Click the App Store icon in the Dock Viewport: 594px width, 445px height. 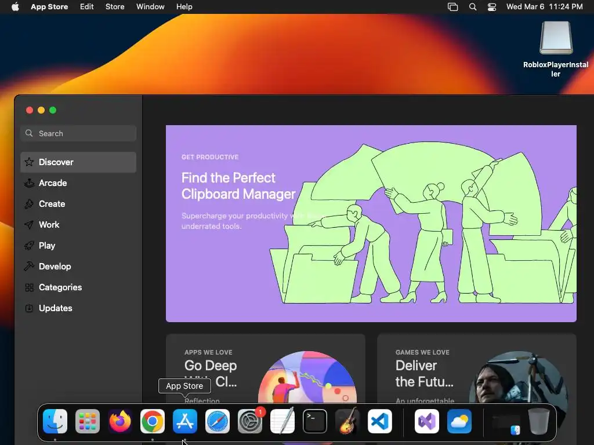(185, 421)
